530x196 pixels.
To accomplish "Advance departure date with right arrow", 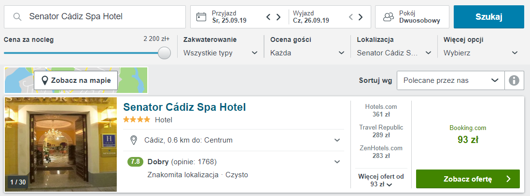I will (x=361, y=17).
